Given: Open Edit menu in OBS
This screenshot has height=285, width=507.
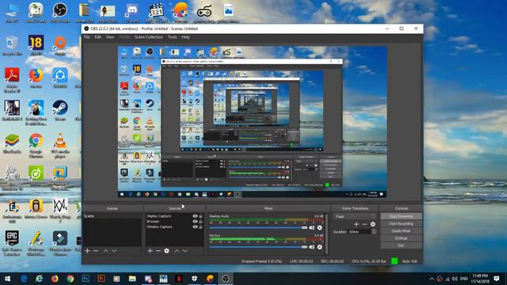Looking at the screenshot, I should pos(98,37).
